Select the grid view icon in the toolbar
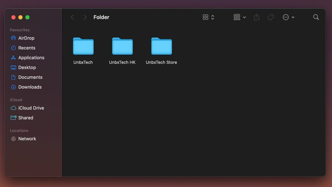 [x=206, y=17]
